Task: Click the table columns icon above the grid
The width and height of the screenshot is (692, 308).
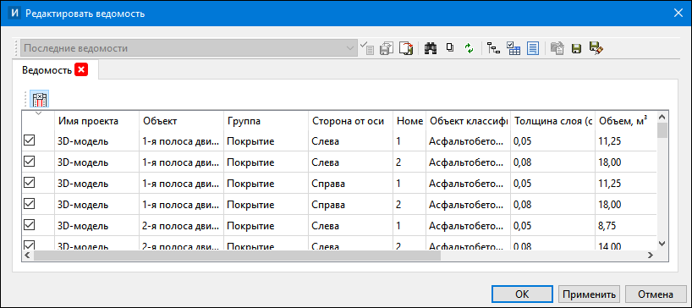Action: point(40,99)
